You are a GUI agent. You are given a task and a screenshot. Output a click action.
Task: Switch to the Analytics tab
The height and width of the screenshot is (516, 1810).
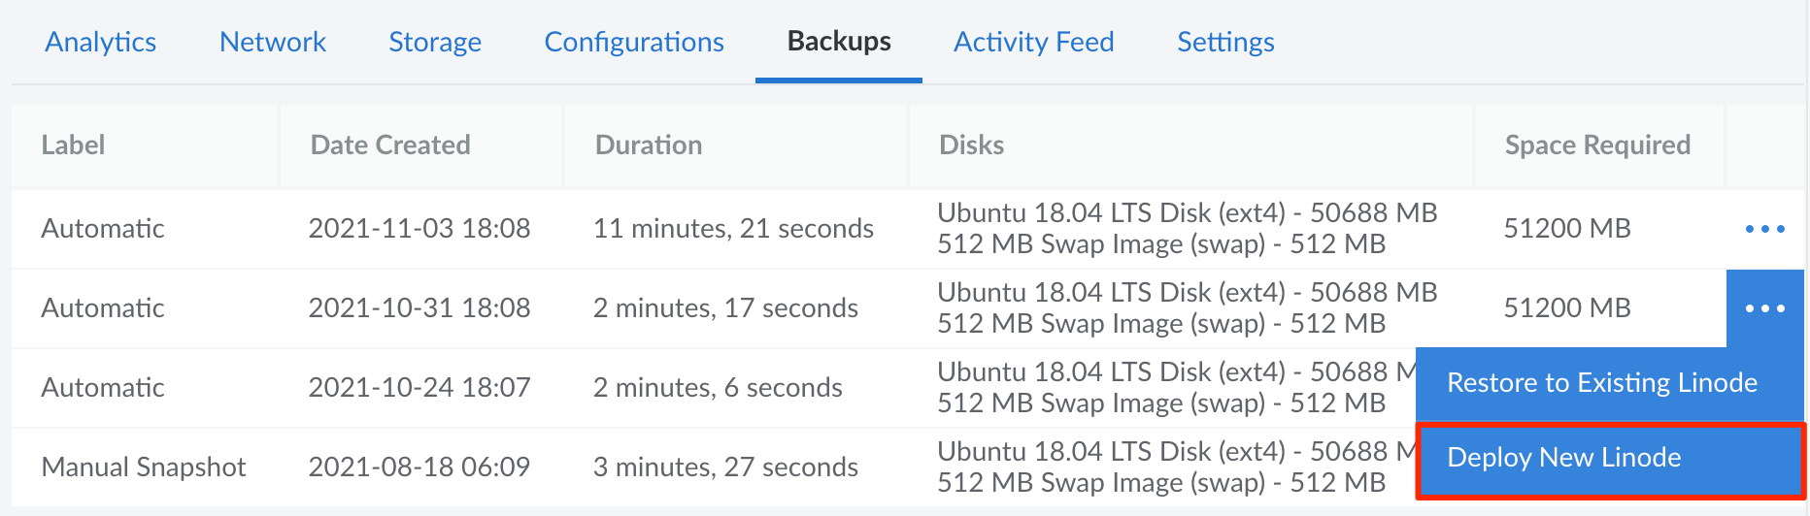point(101,42)
